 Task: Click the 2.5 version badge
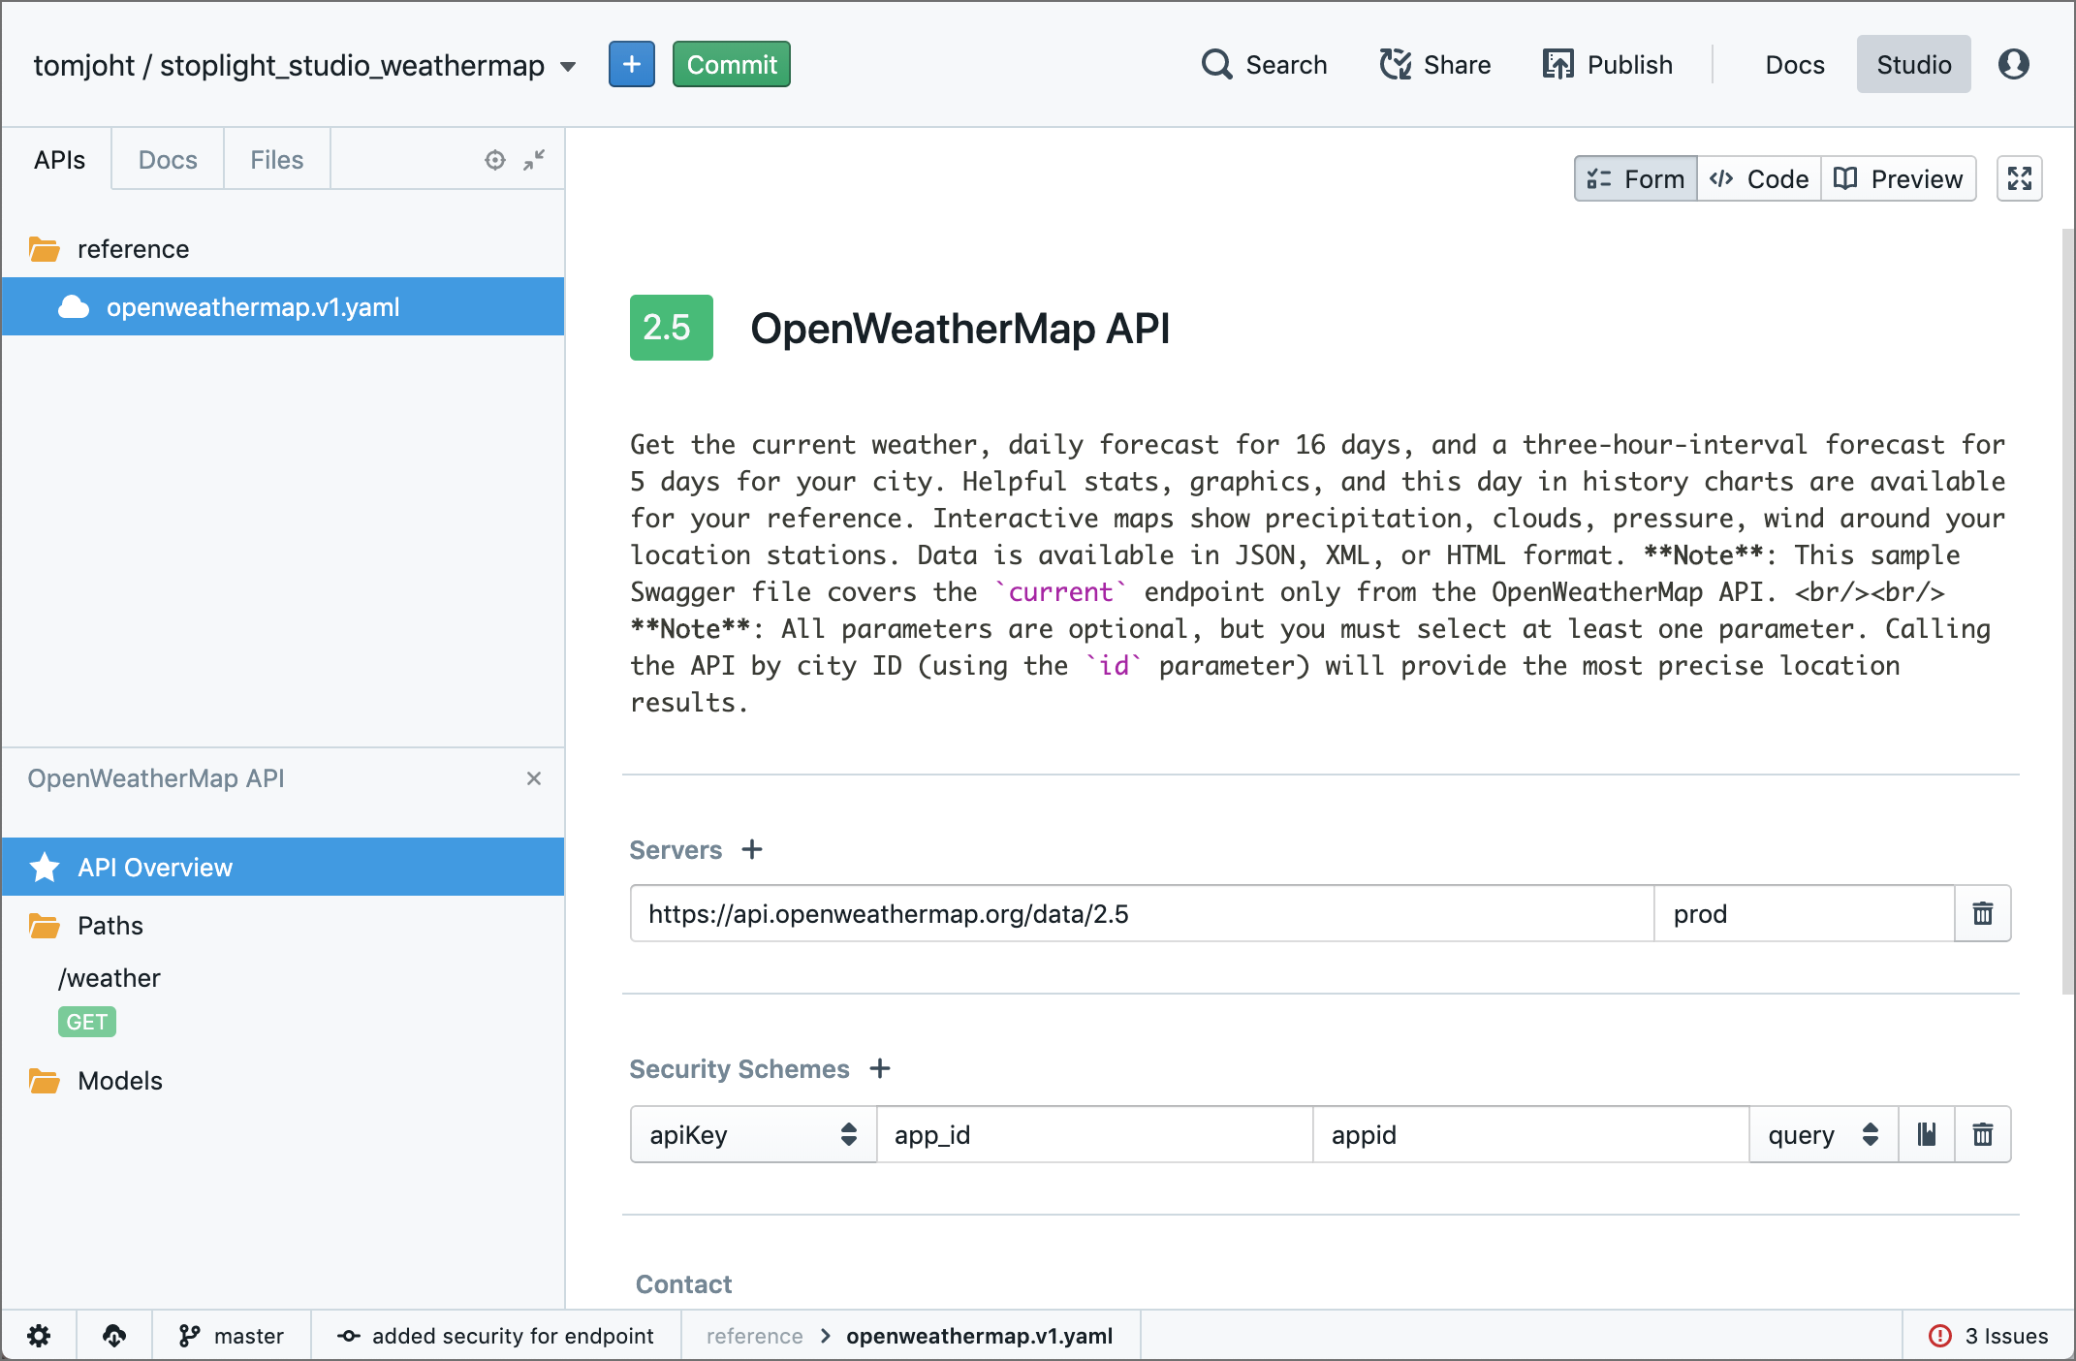(671, 328)
